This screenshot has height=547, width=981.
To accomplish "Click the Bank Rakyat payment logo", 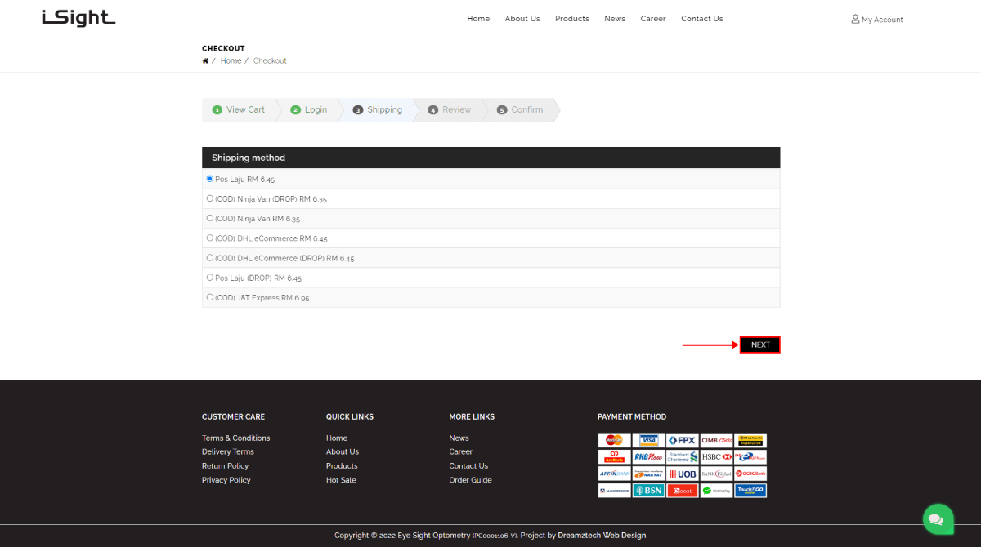I will pos(648,474).
